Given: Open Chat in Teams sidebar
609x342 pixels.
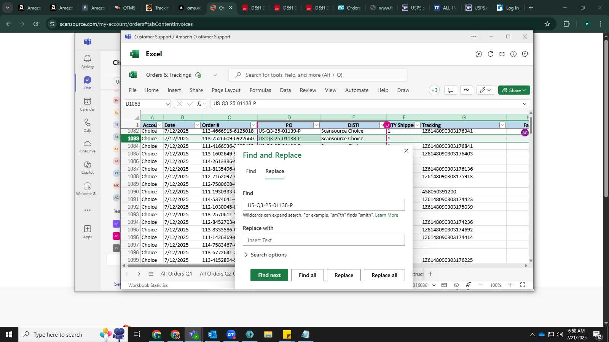Looking at the screenshot, I should coord(88,82).
